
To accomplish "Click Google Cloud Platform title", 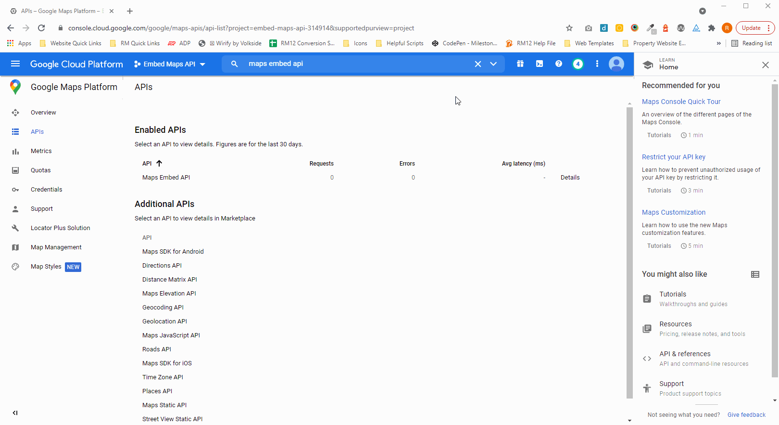I will (x=76, y=64).
